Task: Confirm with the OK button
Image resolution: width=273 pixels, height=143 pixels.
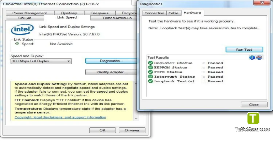Action: pyautogui.click(x=103, y=130)
